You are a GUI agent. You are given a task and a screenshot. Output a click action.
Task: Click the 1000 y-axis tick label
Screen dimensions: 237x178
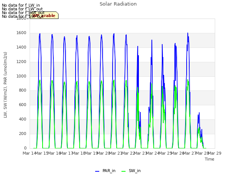coord(21,76)
